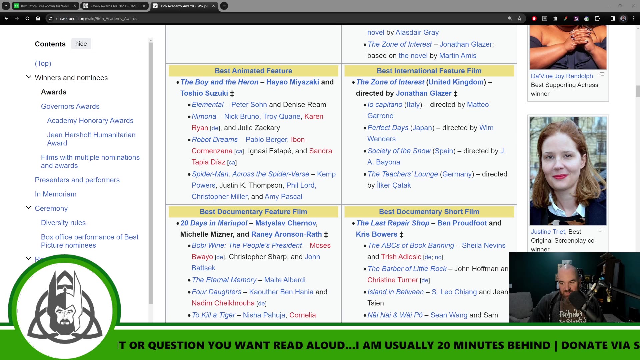
Task: Open The Boy and the Heron link
Action: [x=219, y=82]
